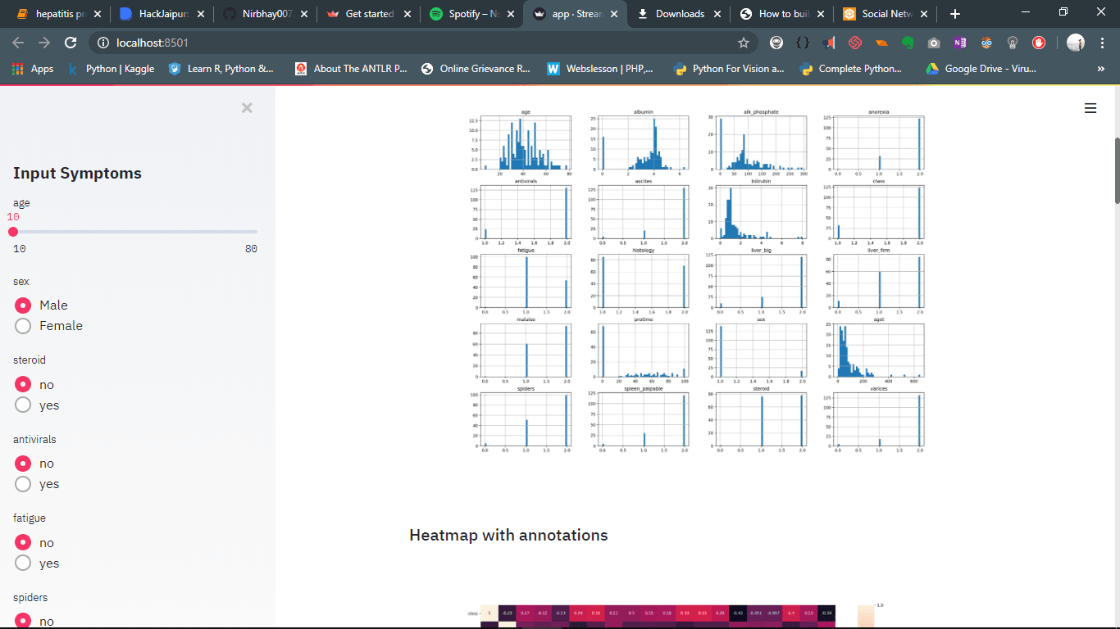Choose no for antivirals

[x=35, y=464]
